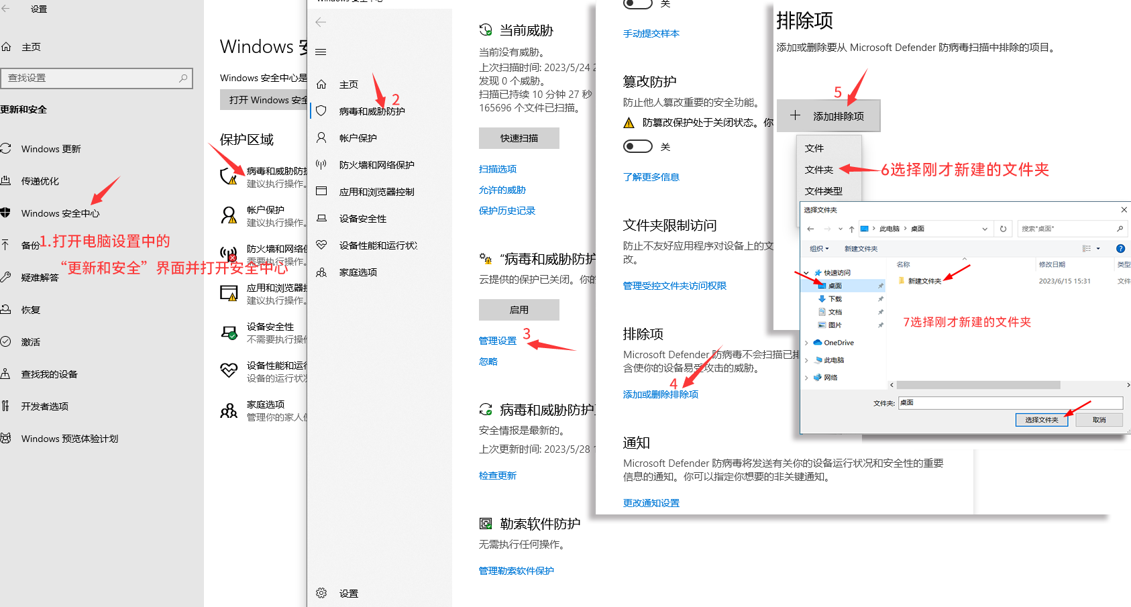Open 扫描选项 link
This screenshot has width=1131, height=607.
click(498, 169)
